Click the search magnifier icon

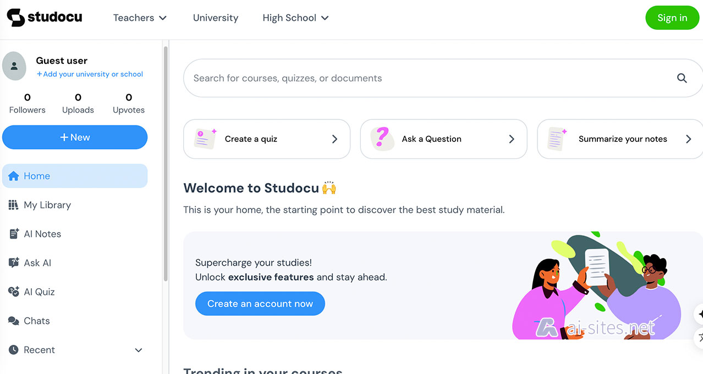[682, 78]
